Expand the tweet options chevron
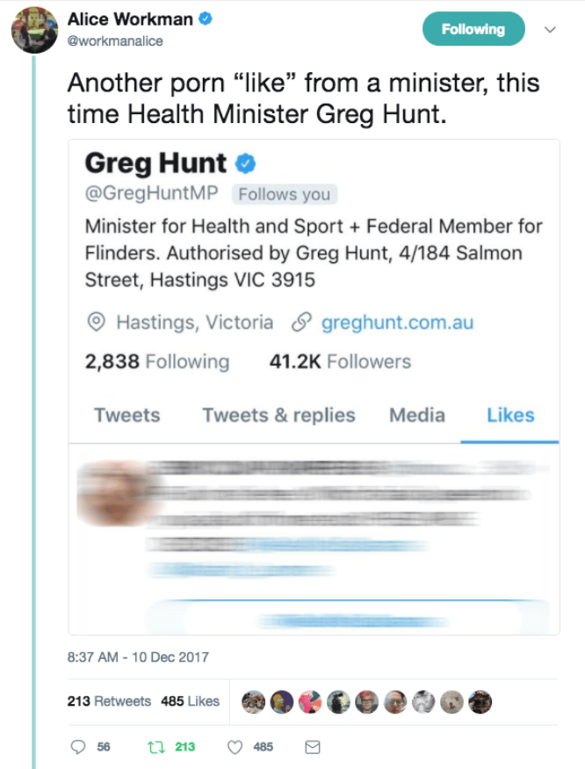Screen dimensions: 585x769 click(x=550, y=29)
